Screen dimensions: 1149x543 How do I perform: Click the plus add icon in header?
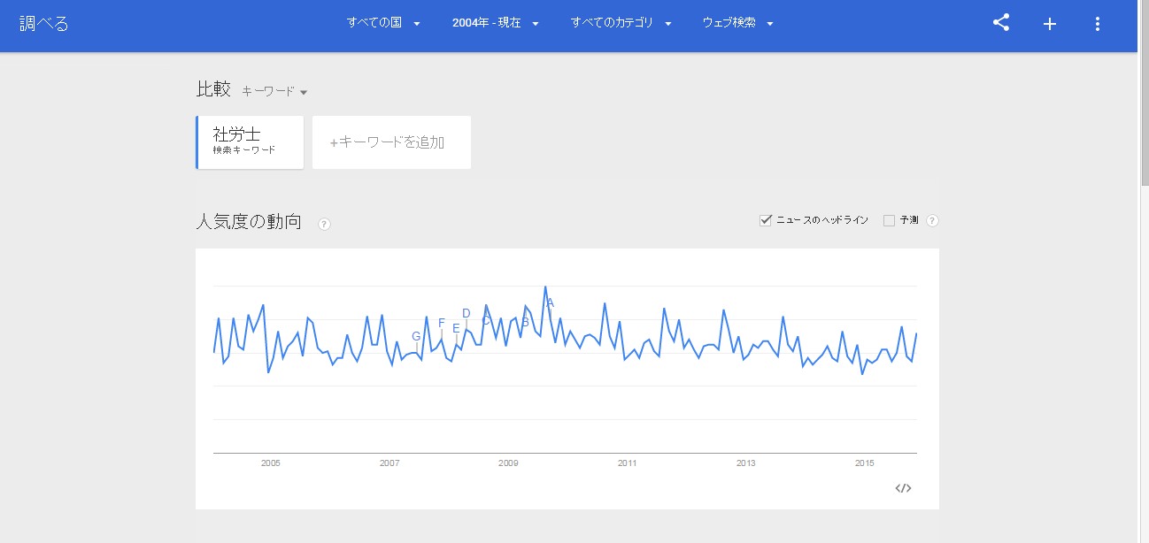coord(1050,24)
